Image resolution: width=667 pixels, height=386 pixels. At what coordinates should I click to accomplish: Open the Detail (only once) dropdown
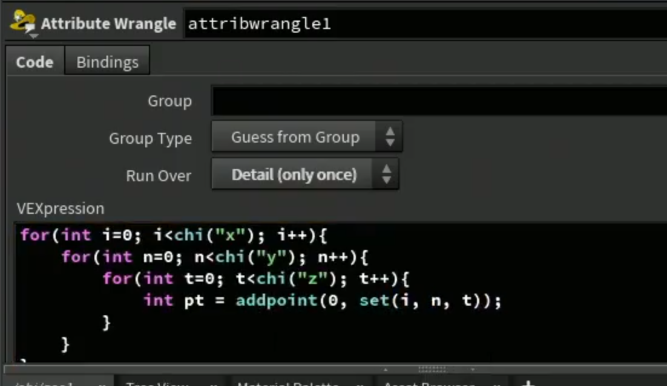click(x=305, y=174)
